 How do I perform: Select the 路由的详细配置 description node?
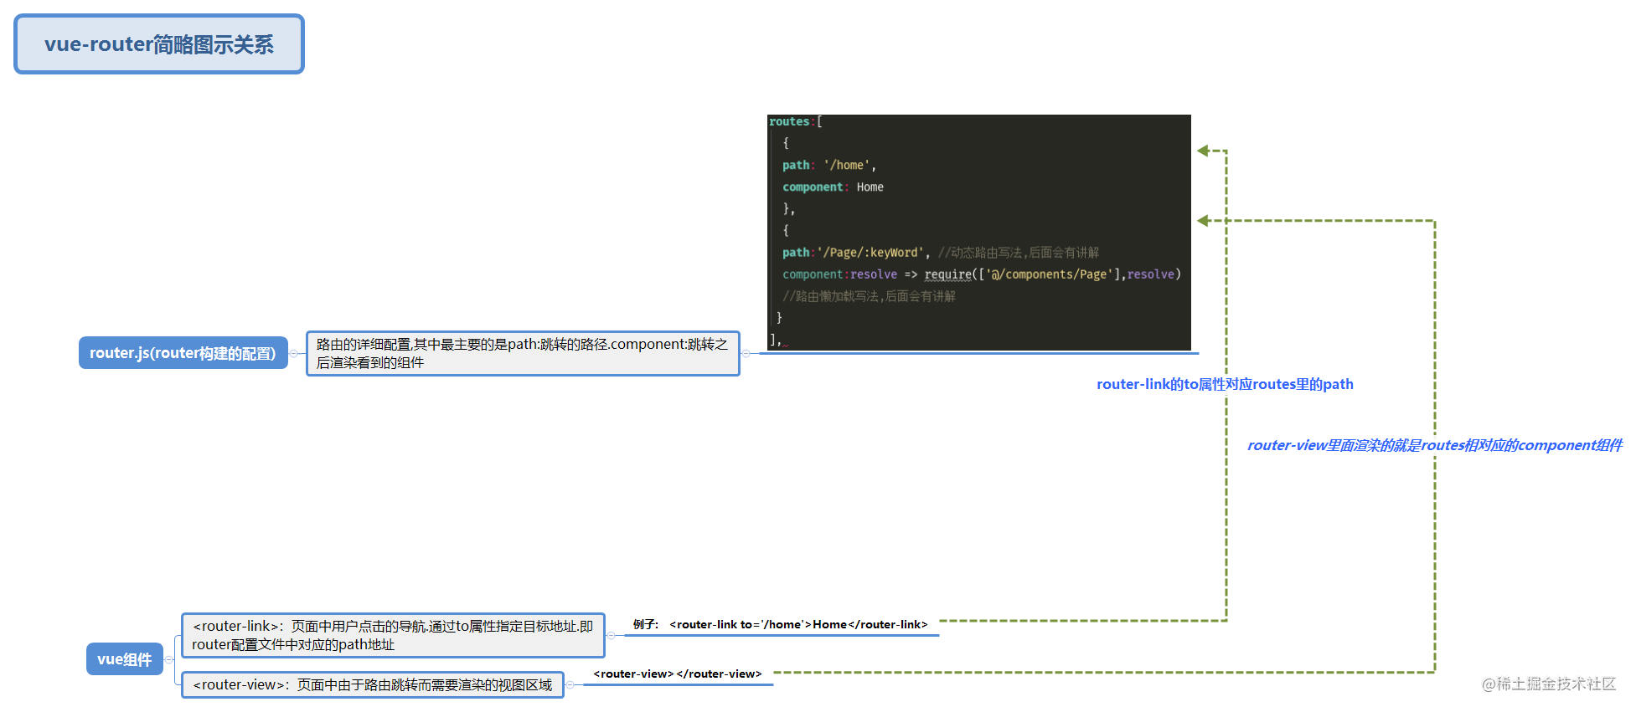click(523, 353)
